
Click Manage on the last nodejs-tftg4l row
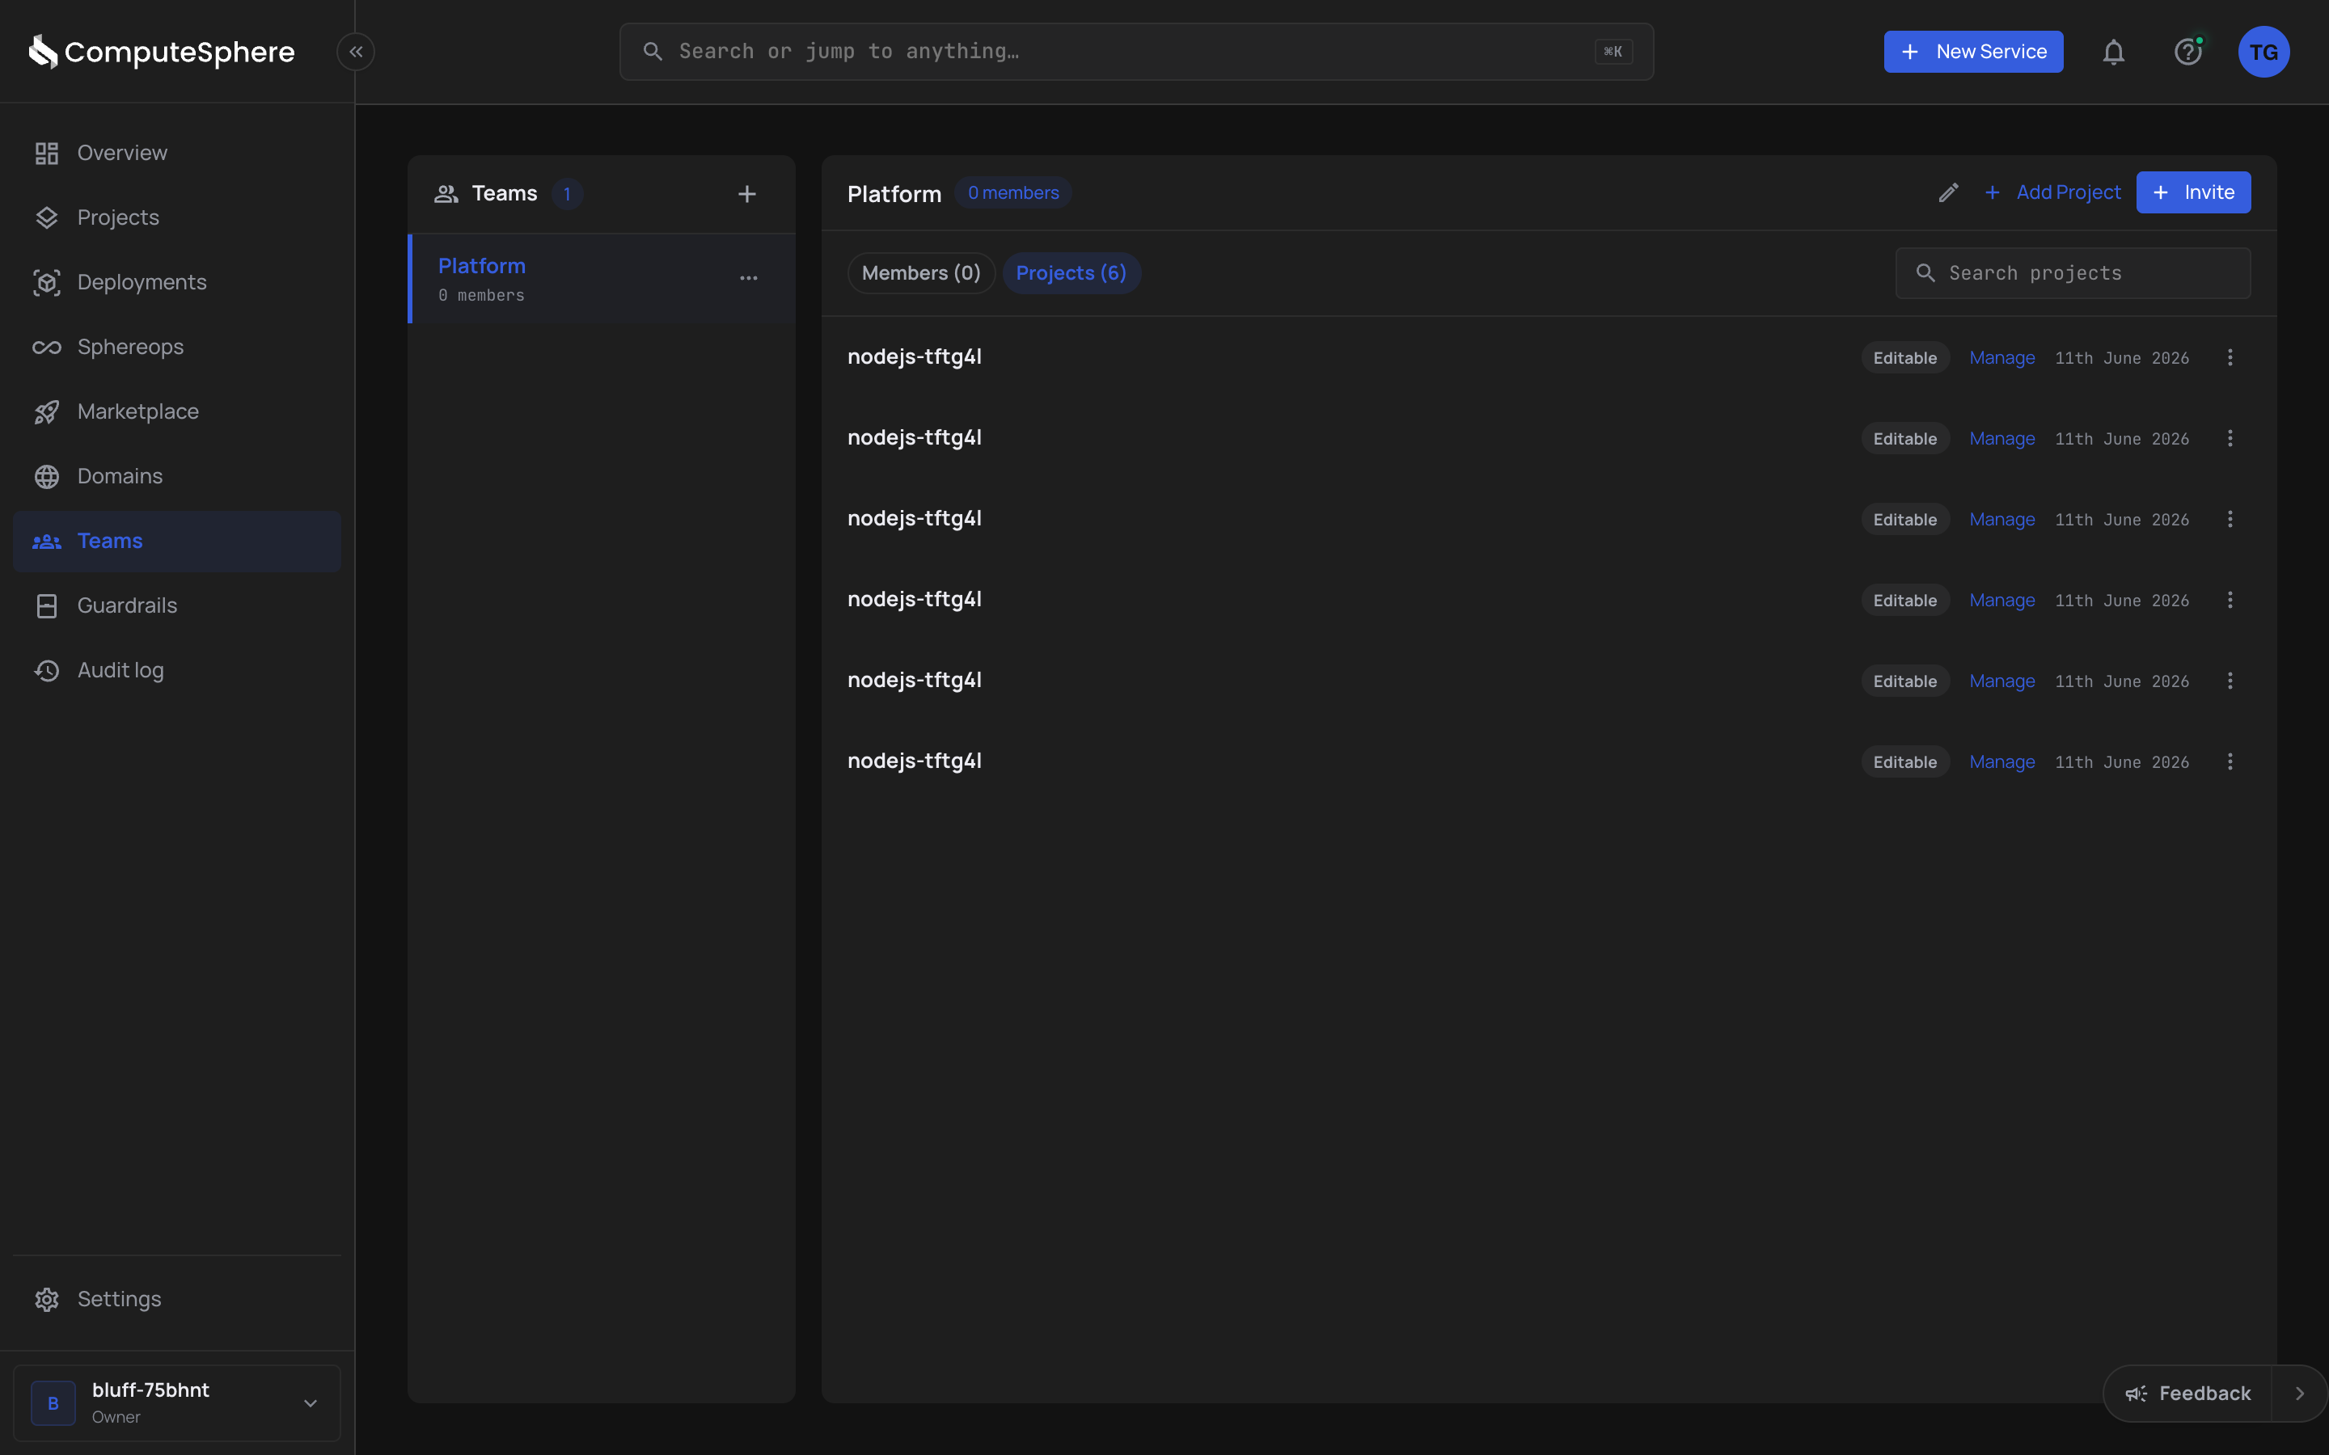coord(2001,762)
